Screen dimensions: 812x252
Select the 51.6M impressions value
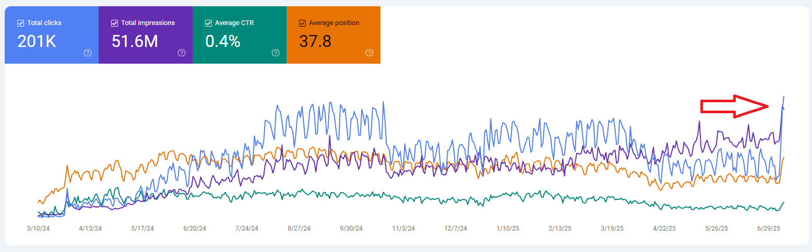[135, 41]
